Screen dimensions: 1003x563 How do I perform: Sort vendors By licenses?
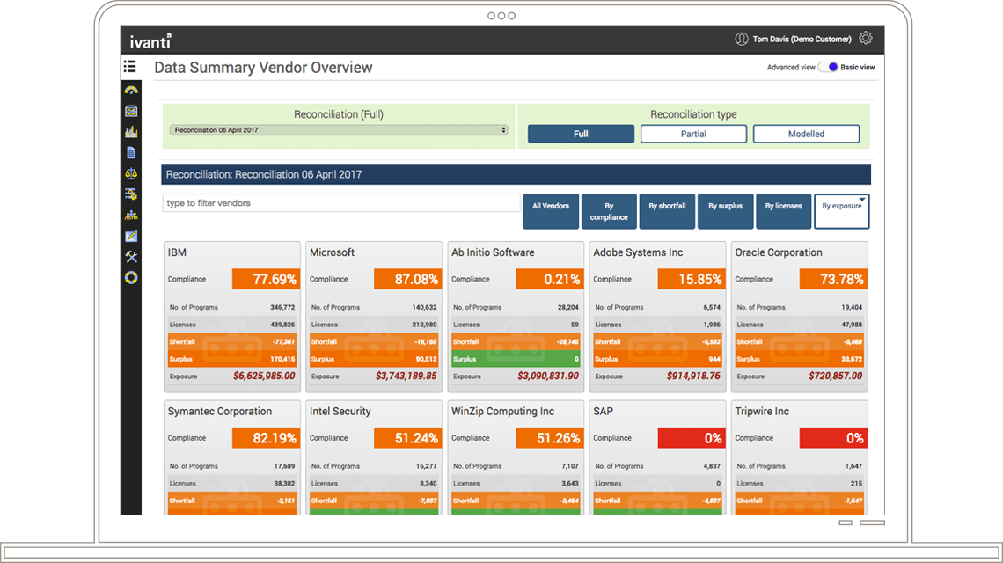point(784,211)
